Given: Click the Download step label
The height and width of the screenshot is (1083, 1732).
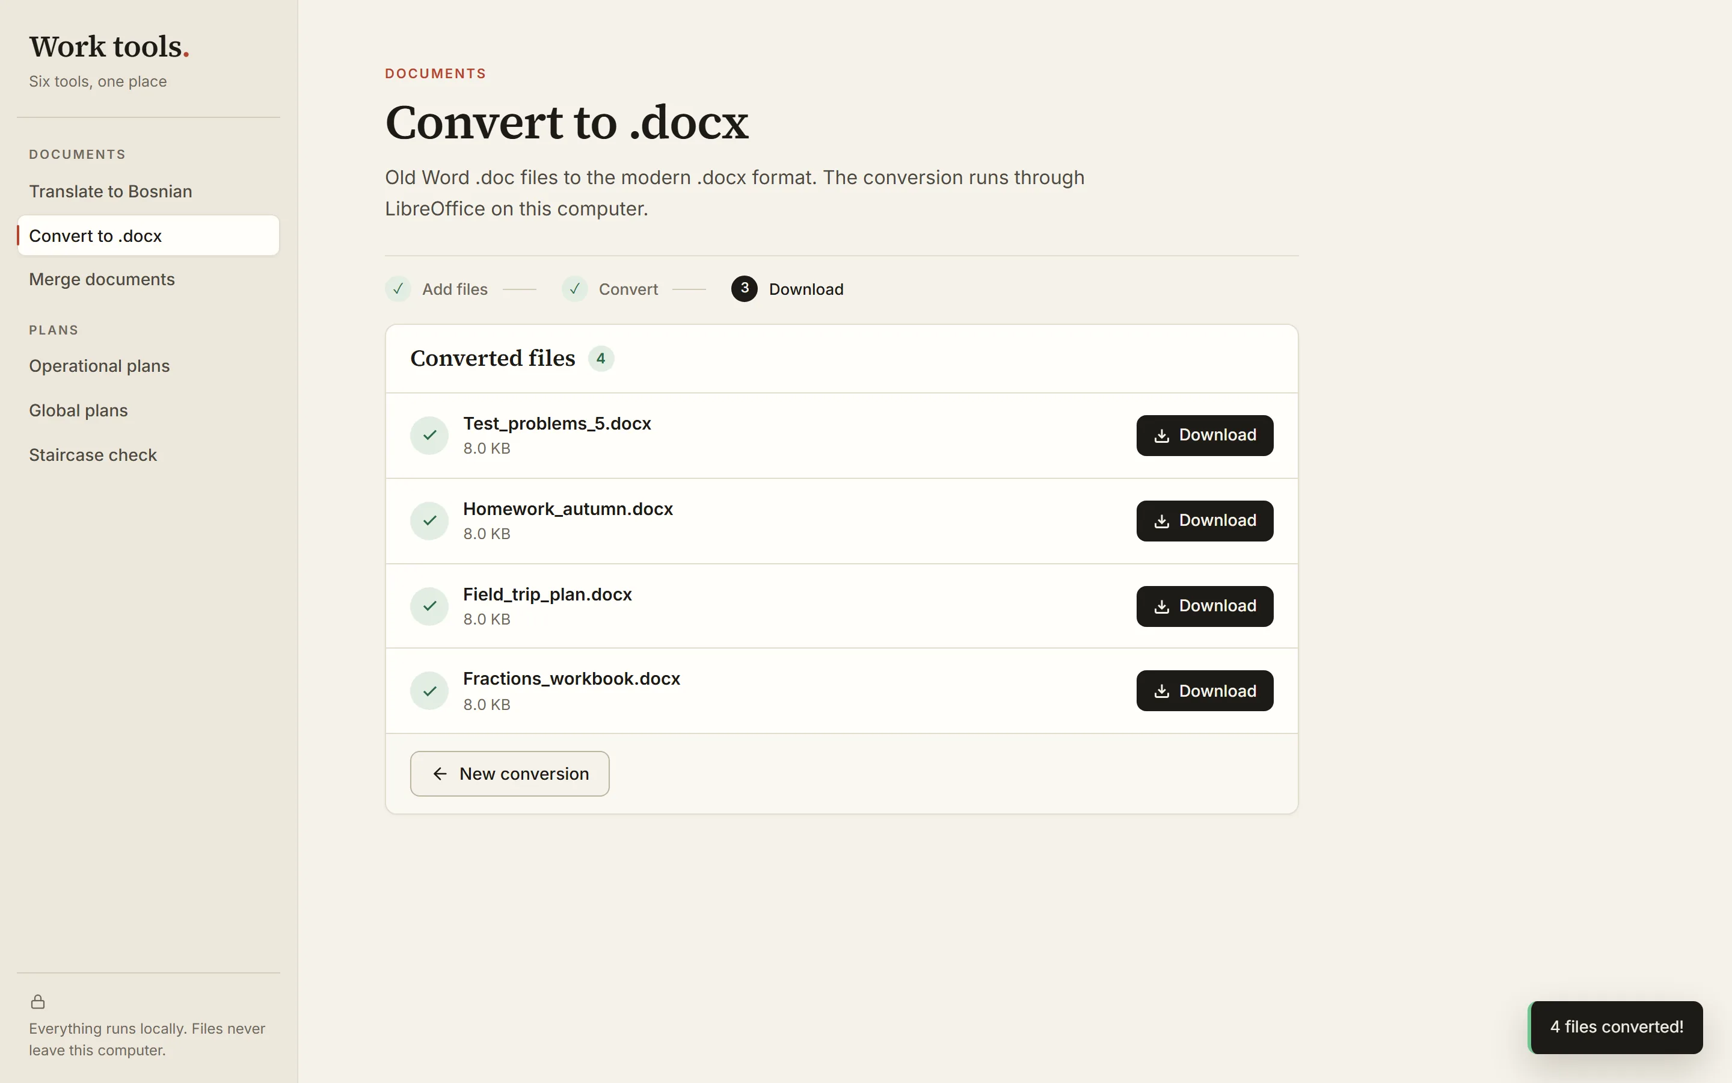Looking at the screenshot, I should [806, 289].
